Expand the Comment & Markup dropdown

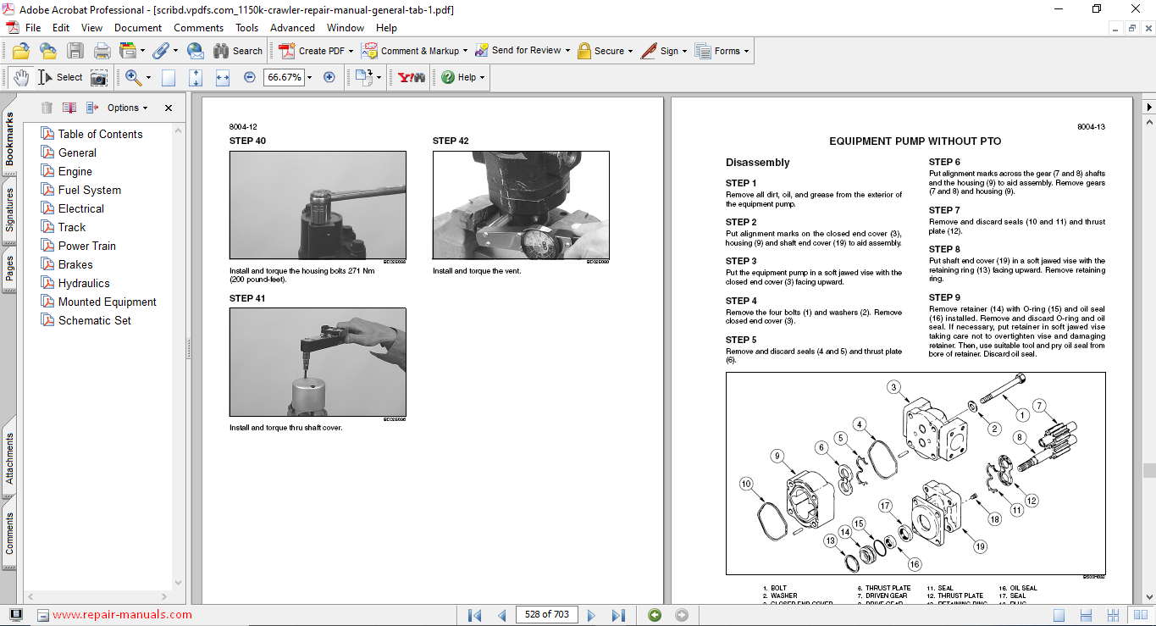pyautogui.click(x=465, y=51)
